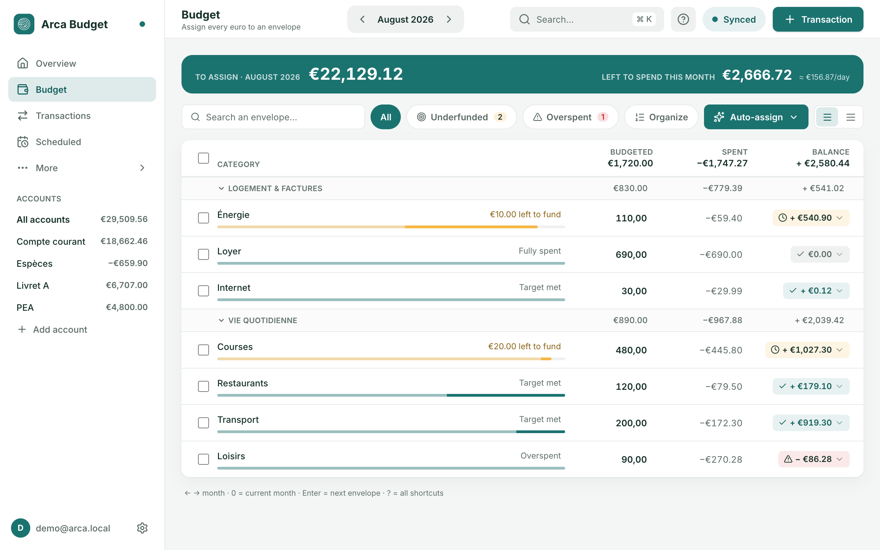Check the Internet envelope checkbox
Screen dimensions: 880x550
click(203, 291)
